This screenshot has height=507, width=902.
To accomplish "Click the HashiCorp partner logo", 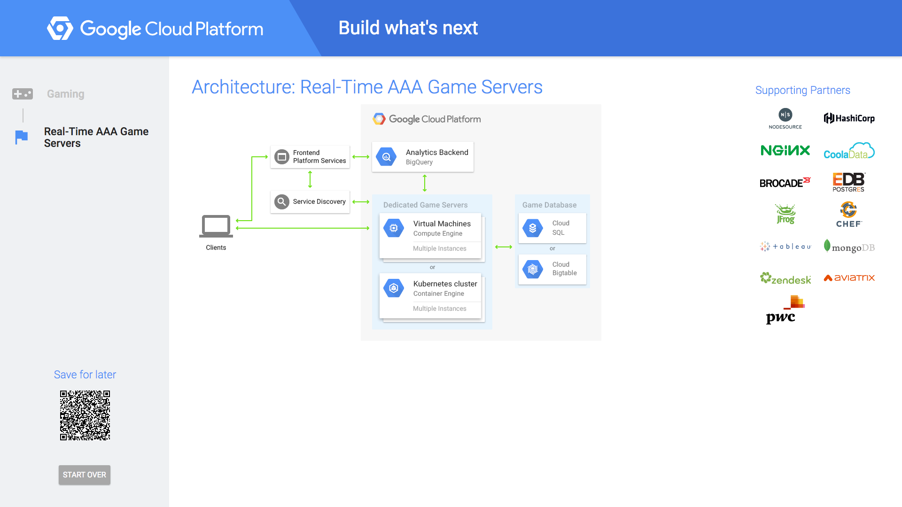I will [849, 118].
